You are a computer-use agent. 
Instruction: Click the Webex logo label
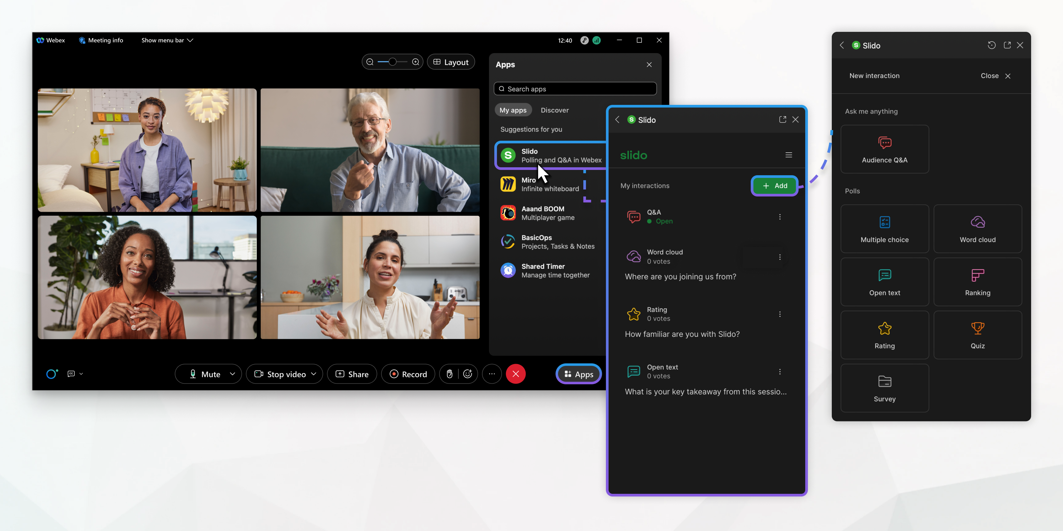(x=51, y=40)
